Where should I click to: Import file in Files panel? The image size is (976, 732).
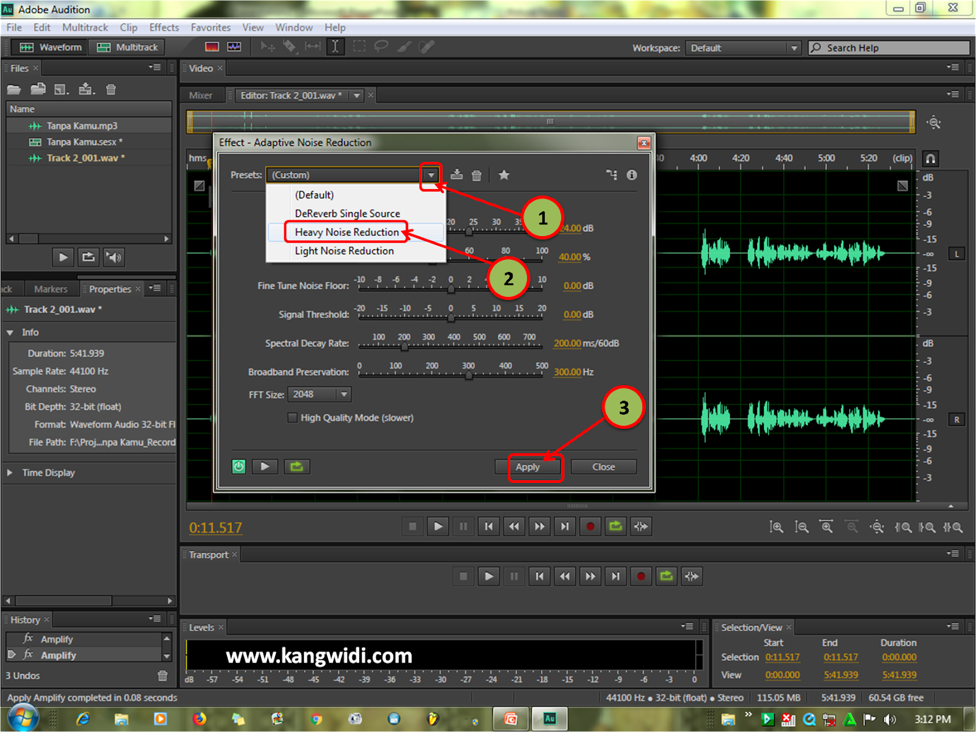pos(38,90)
